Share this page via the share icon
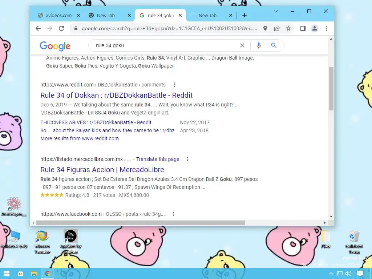The width and height of the screenshot is (372, 279). point(277,28)
